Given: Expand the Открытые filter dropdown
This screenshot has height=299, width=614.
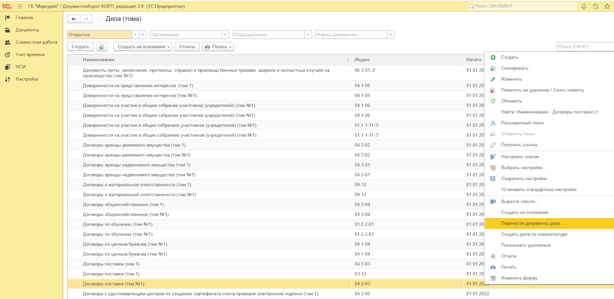Looking at the screenshot, I should coord(135,35).
